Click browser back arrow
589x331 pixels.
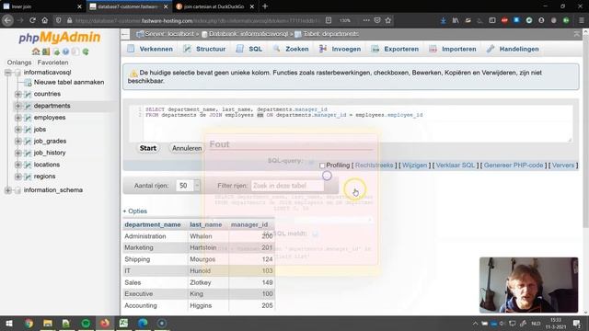pos(7,20)
